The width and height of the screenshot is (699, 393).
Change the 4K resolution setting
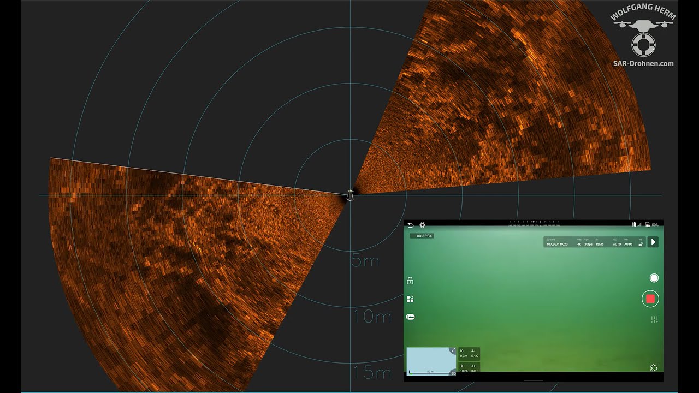point(579,242)
